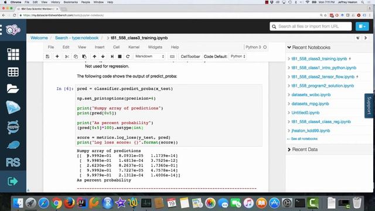The width and height of the screenshot is (375, 211).
Task: Open the notebook Cell menu
Action: tap(116, 47)
